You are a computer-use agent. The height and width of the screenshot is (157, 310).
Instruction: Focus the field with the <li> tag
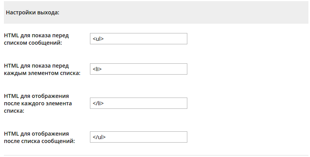(138, 69)
